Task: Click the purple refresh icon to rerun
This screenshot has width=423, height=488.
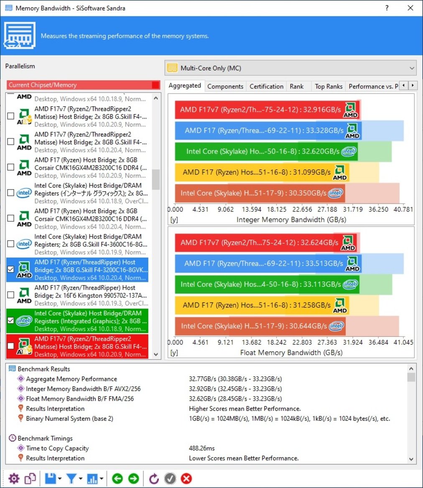Action: point(154,479)
